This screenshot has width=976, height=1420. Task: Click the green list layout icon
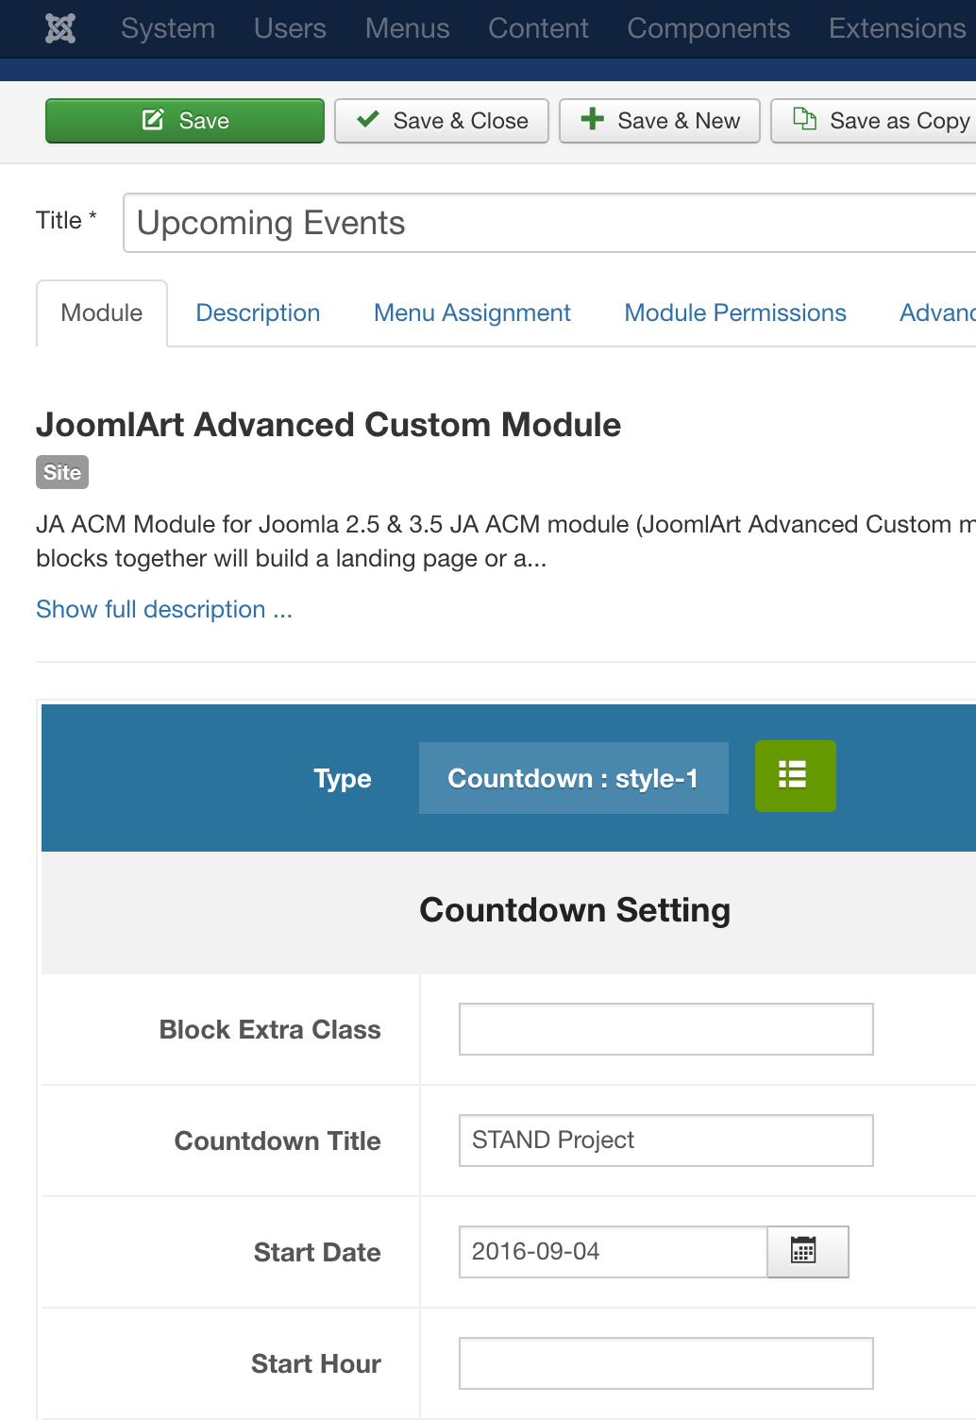(x=795, y=776)
